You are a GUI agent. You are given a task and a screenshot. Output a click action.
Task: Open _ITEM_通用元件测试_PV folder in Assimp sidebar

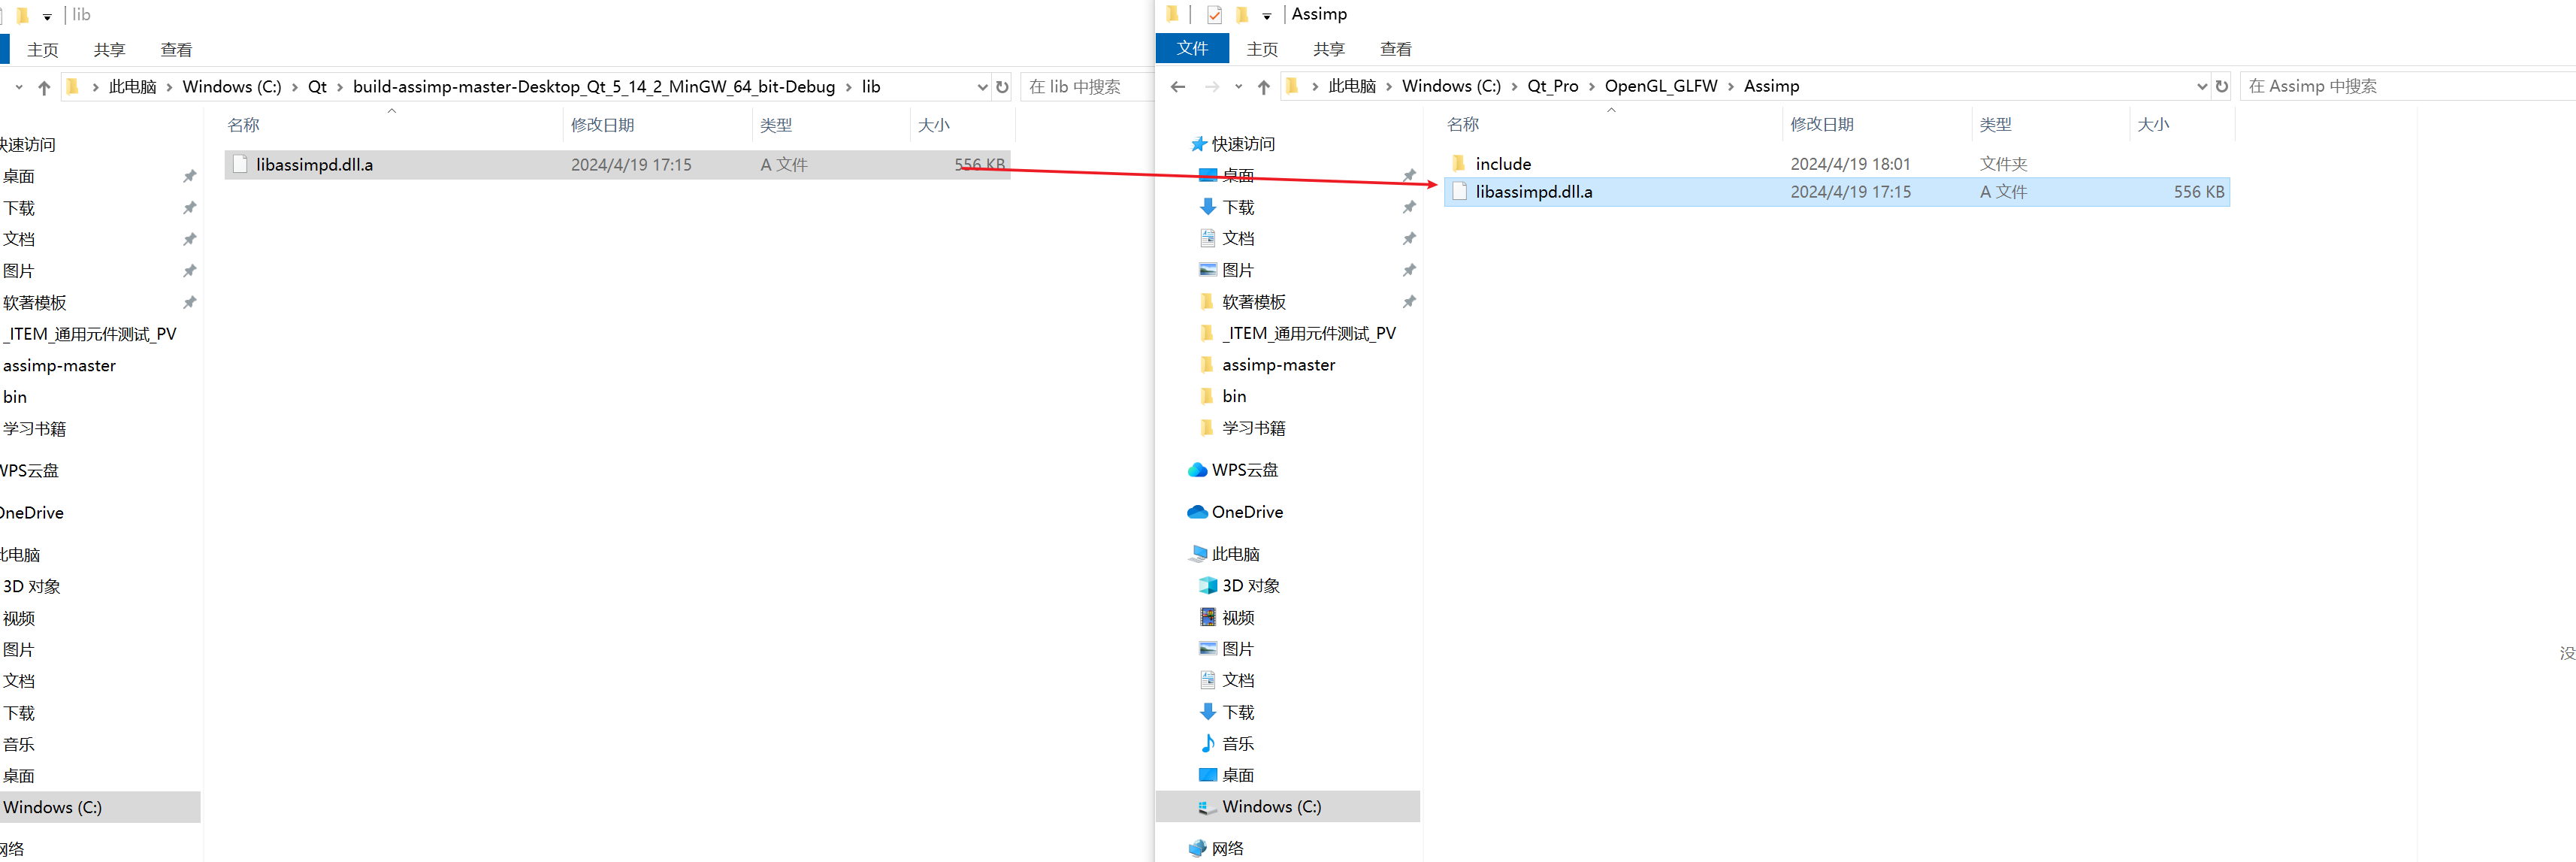tap(1309, 334)
